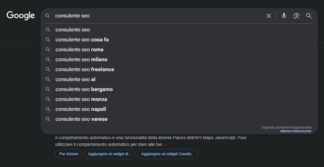The height and width of the screenshot is (167, 324).
Task: Select suggestion 'consulente seo ai'
Action: click(76, 79)
